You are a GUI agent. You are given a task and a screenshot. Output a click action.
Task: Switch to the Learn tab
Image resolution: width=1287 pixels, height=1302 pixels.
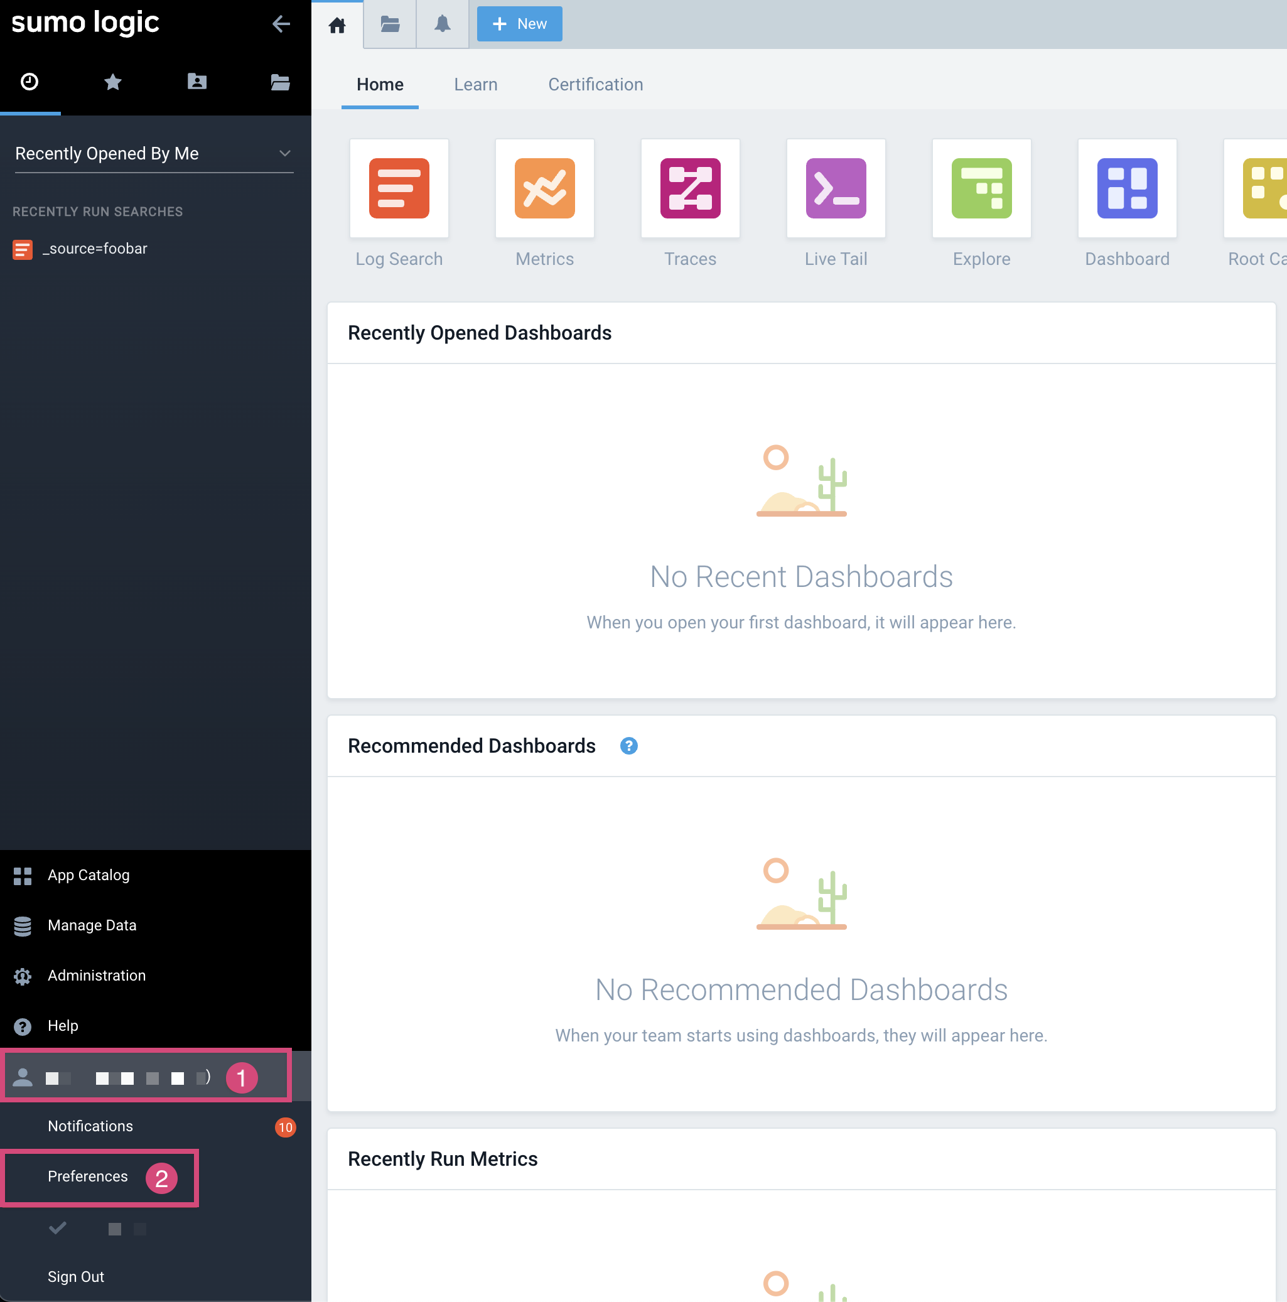tap(476, 85)
